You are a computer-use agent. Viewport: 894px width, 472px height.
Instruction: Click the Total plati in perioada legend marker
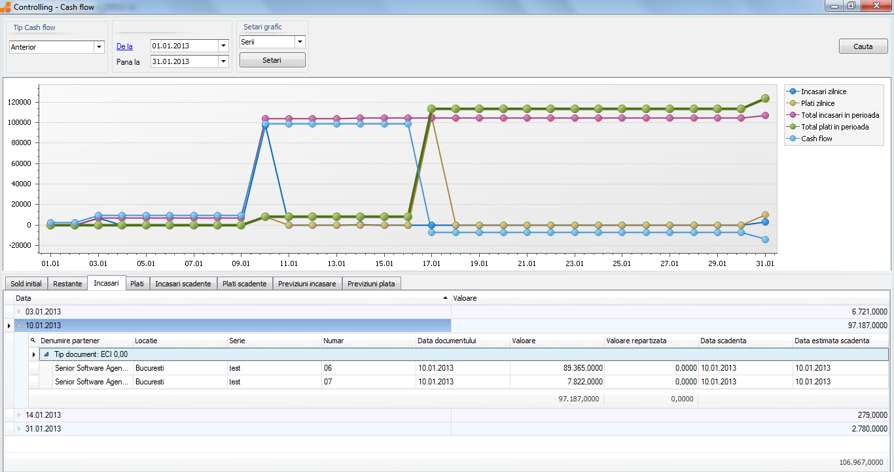pyautogui.click(x=793, y=127)
